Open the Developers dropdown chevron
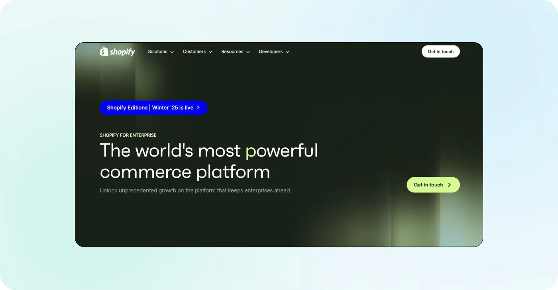 coord(287,52)
